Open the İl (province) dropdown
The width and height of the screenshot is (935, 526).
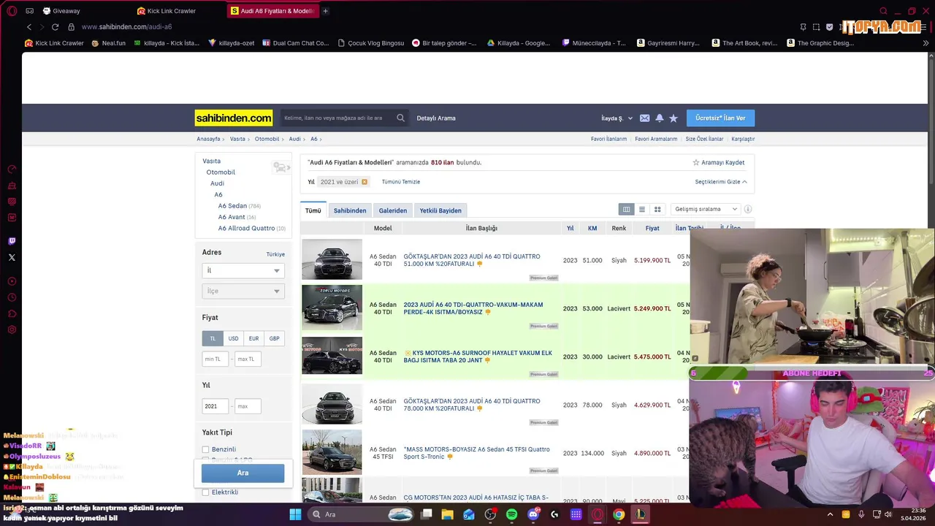point(243,270)
